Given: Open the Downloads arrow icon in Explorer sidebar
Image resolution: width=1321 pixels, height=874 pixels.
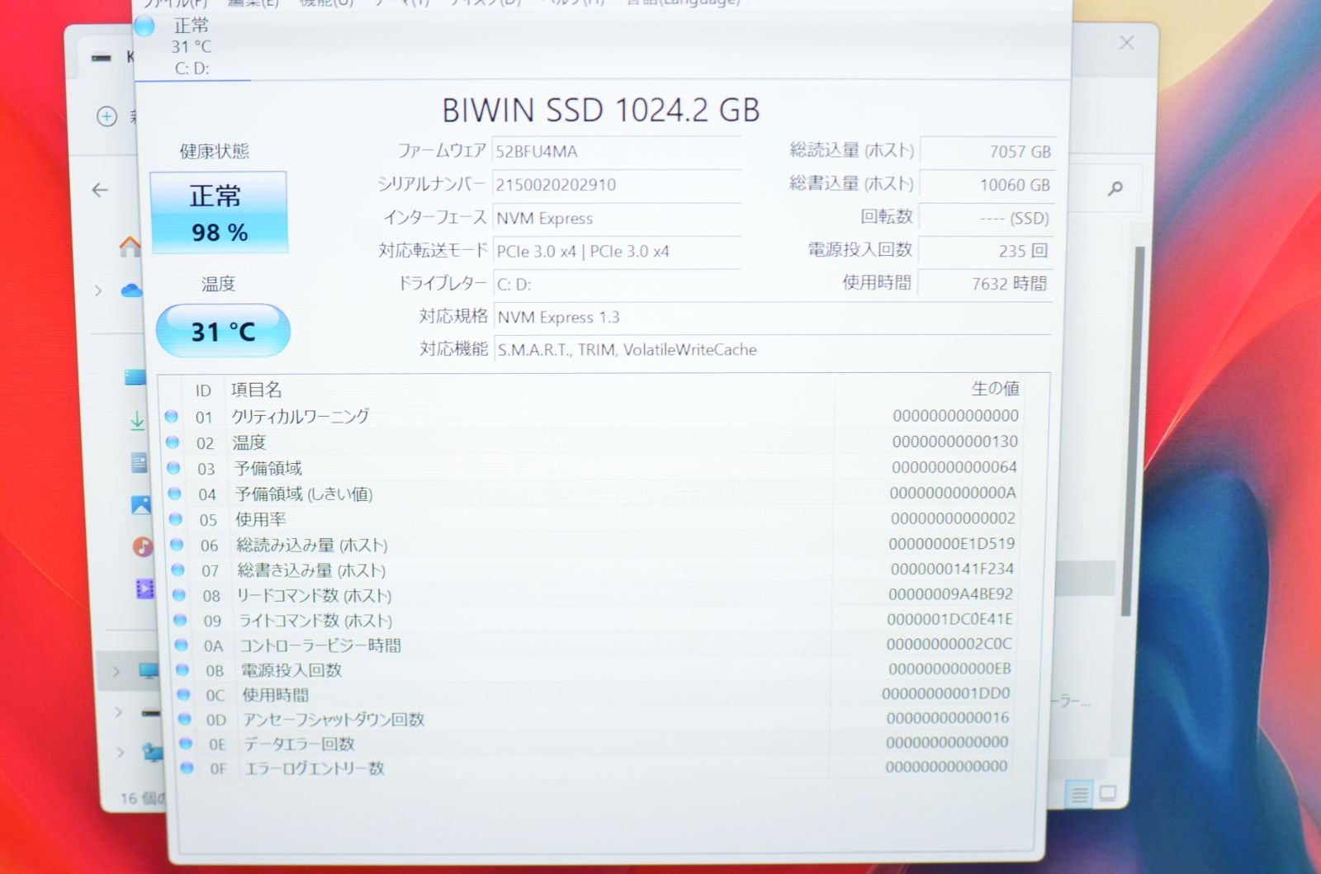Looking at the screenshot, I should point(137,421).
